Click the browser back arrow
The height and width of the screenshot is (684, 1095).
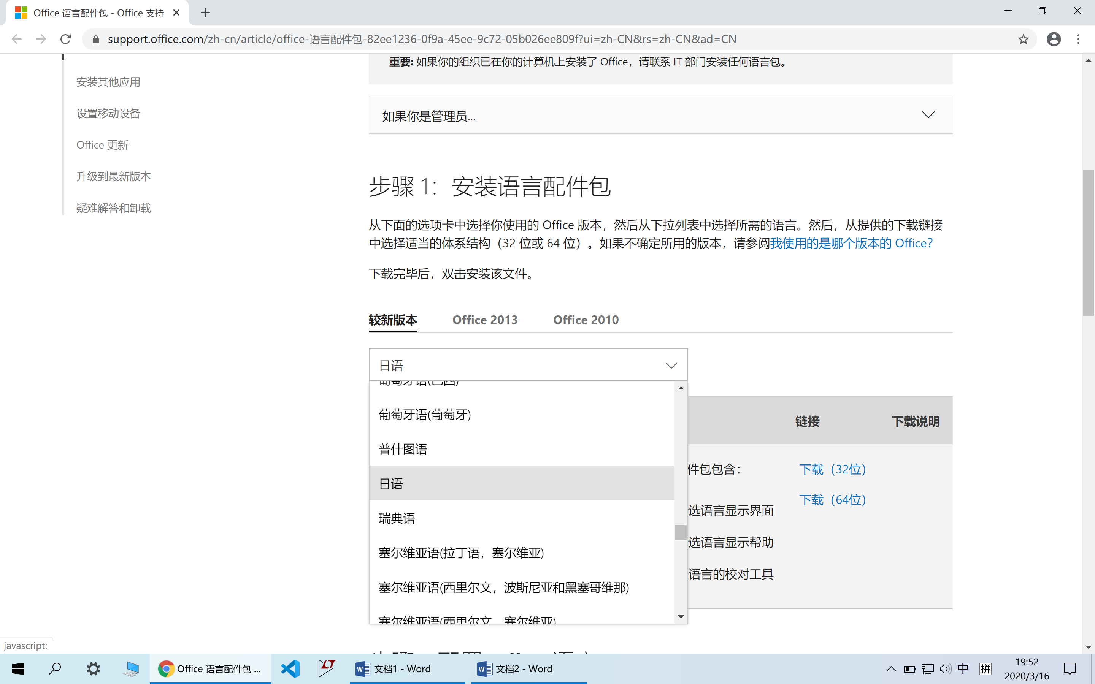17,40
